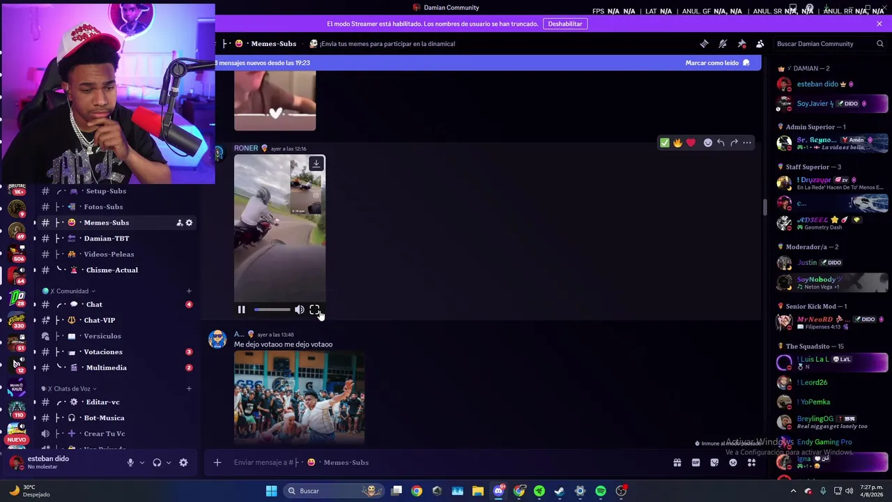Open the 'Me dejo votaoo' image
The width and height of the screenshot is (892, 502).
pyautogui.click(x=299, y=398)
